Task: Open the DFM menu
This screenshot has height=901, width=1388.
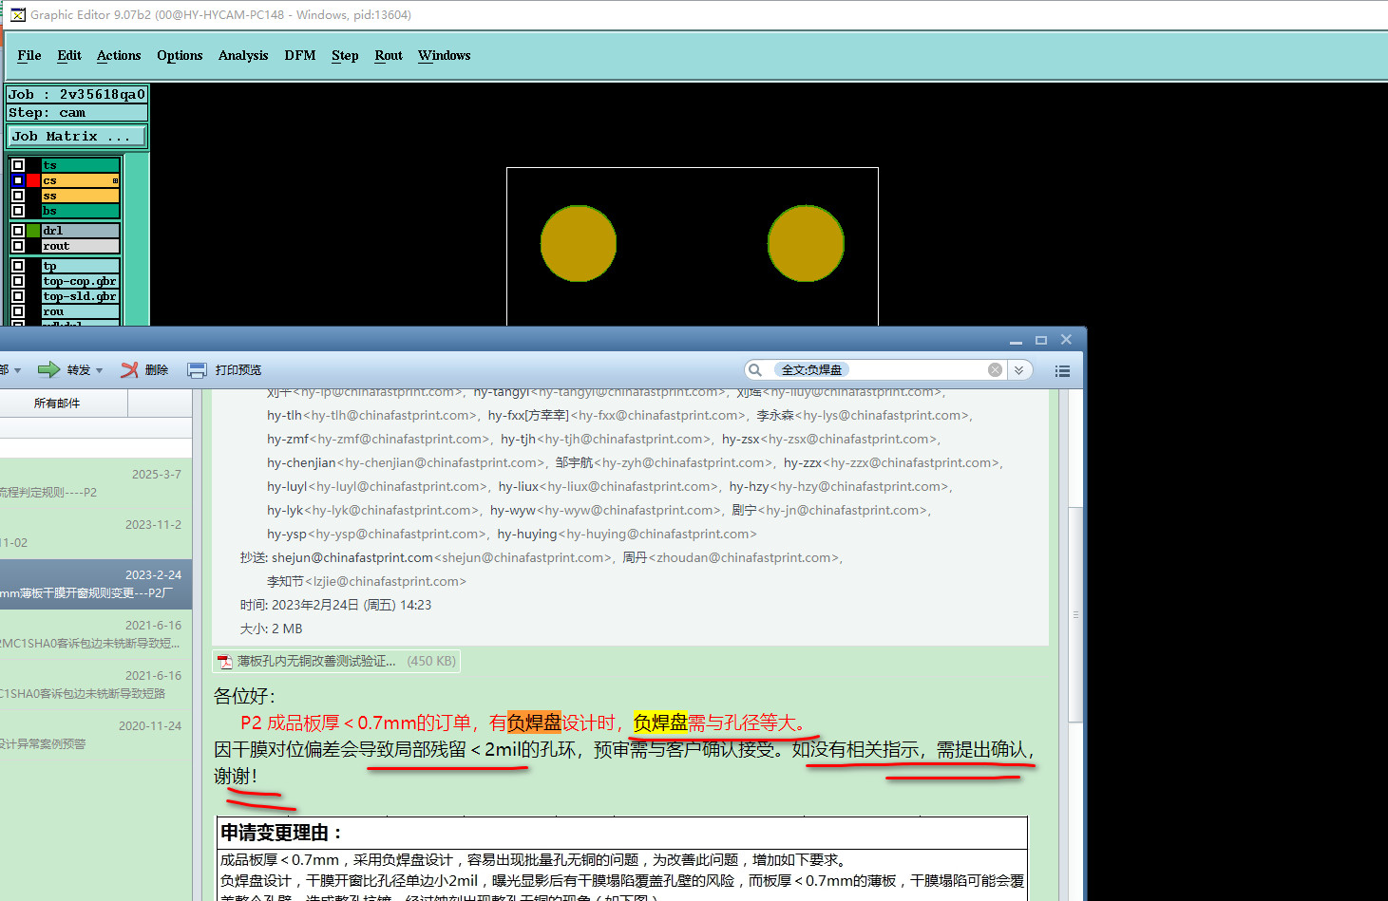Action: point(300,56)
